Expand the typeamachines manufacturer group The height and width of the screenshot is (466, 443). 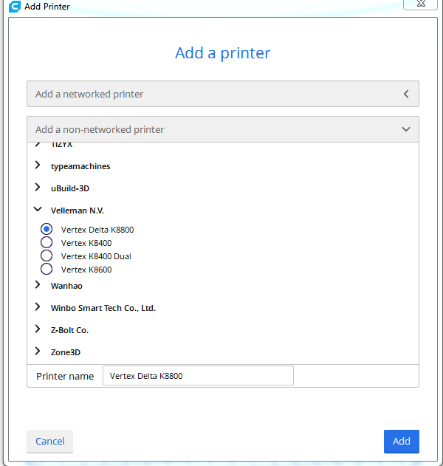pos(38,165)
